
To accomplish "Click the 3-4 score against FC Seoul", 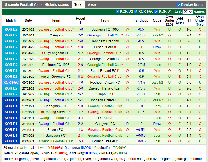I will pos(80,118).
